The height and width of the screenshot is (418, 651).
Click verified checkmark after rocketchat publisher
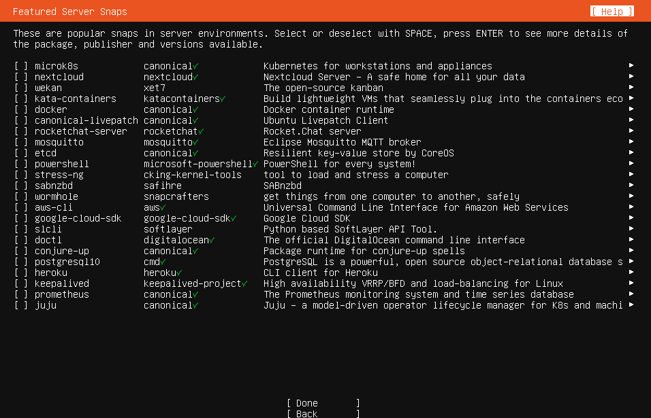tap(201, 132)
